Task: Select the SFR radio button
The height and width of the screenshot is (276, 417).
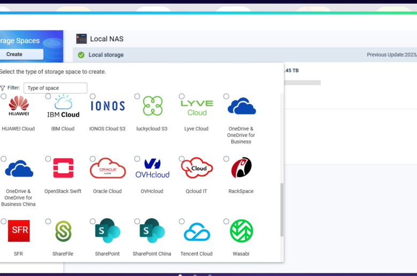Action: (x=3, y=221)
